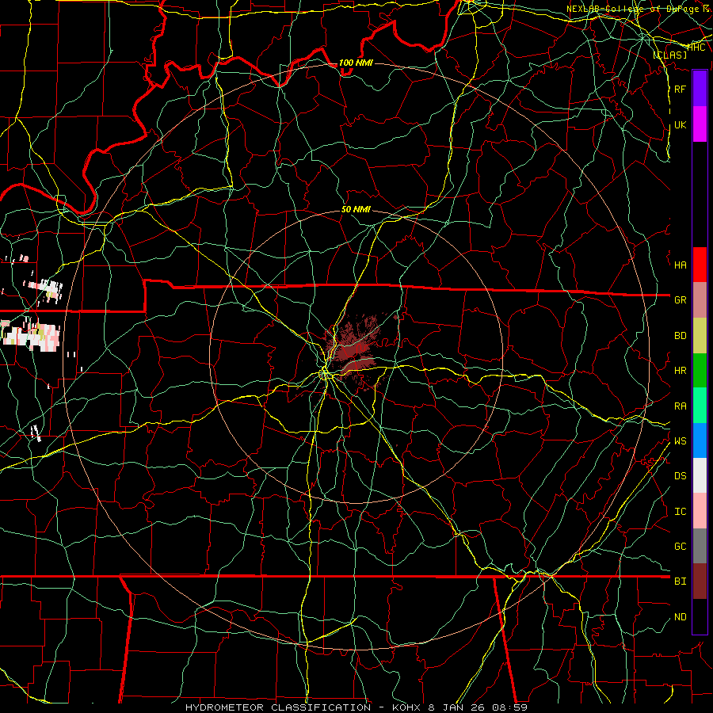This screenshot has height=713, width=713.
Task: Click the magenta UK legend color swatch
Action: pyautogui.click(x=700, y=124)
